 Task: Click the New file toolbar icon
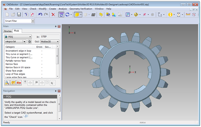[7, 15]
